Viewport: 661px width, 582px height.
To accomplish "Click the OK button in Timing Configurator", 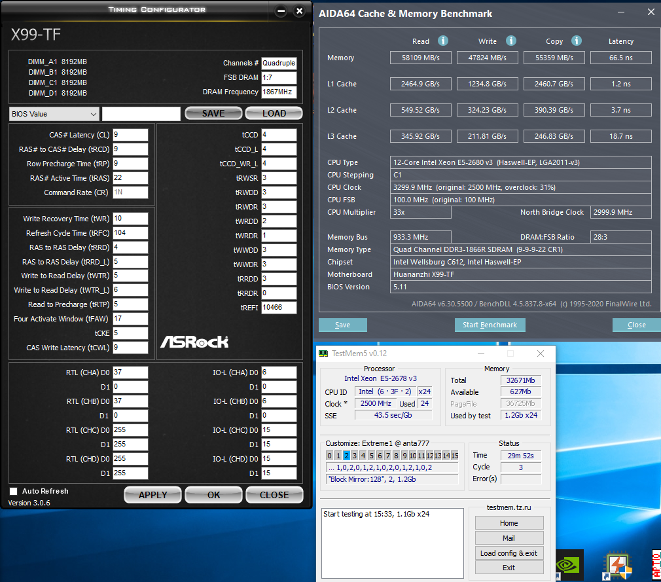I will [213, 495].
